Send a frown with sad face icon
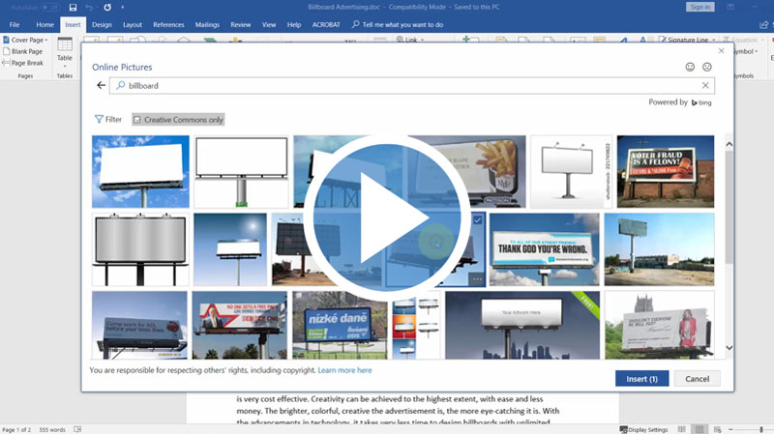 [x=707, y=67]
